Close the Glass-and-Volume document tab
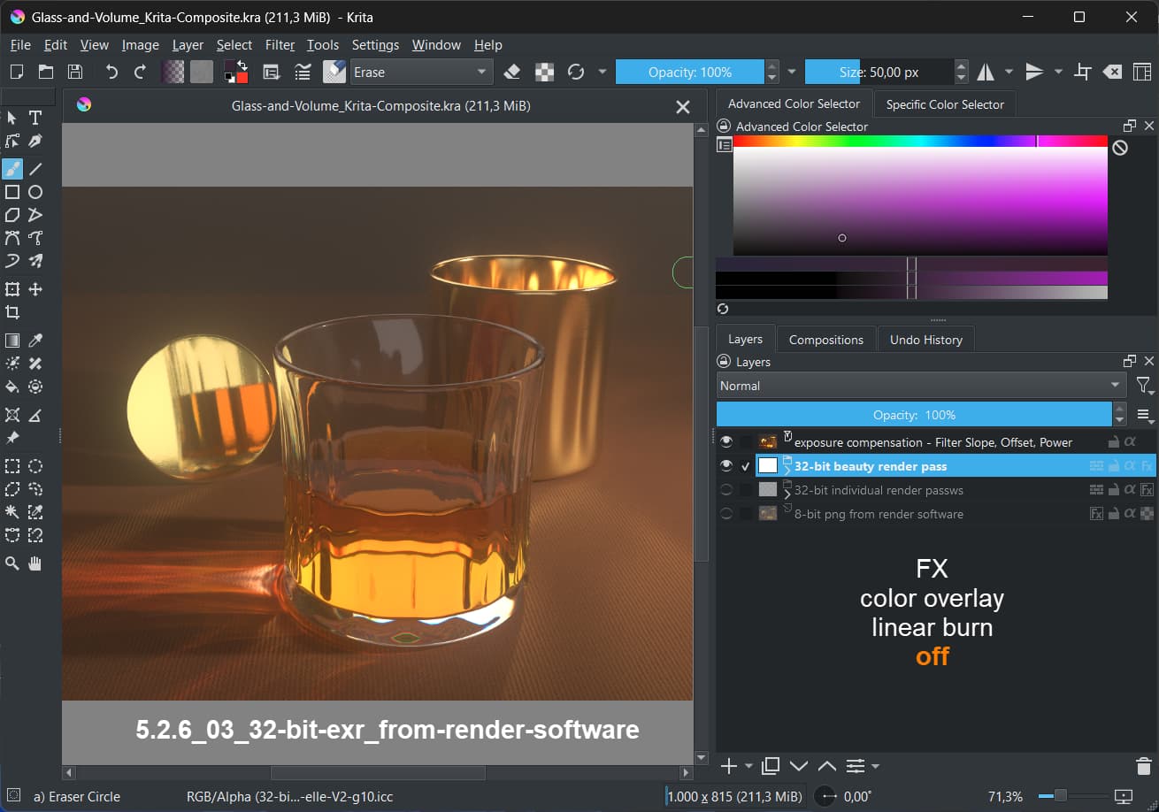Image resolution: width=1159 pixels, height=812 pixels. 682,107
